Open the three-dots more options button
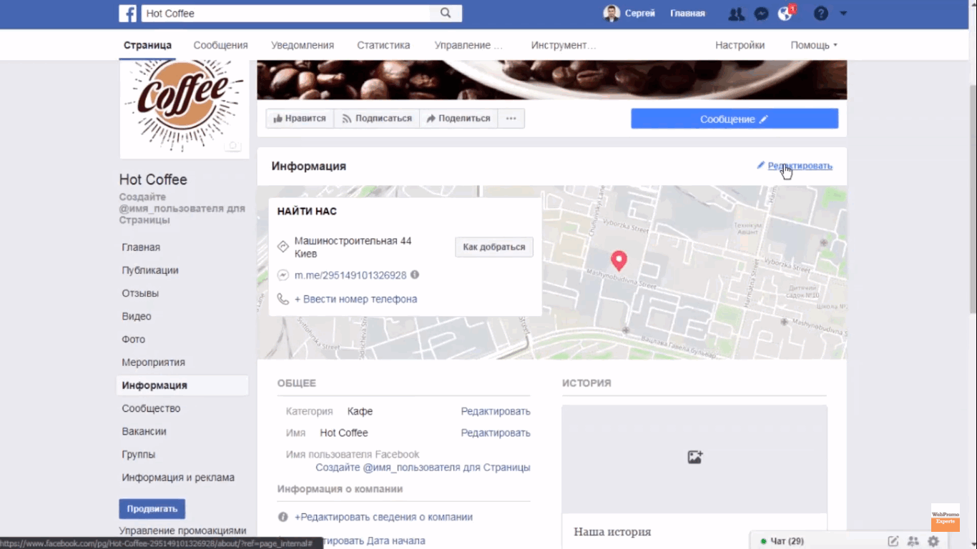Screen dimensions: 977x549 point(511,119)
